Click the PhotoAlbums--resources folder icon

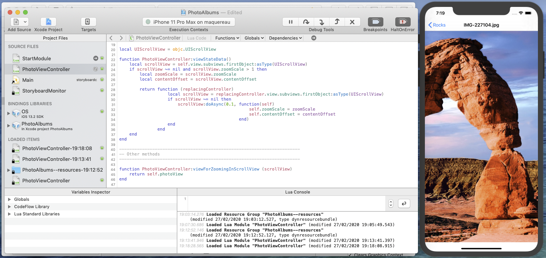point(16,170)
